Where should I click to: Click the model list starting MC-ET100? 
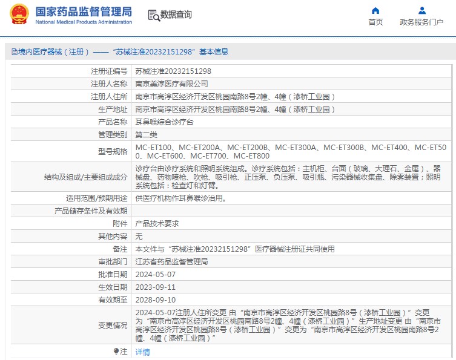[291, 152]
